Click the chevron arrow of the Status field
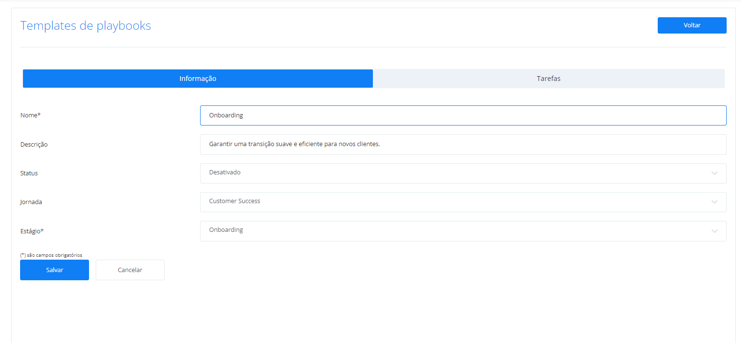 (714, 173)
